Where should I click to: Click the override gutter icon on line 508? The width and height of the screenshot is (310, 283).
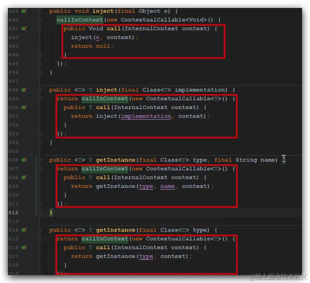(x=24, y=178)
